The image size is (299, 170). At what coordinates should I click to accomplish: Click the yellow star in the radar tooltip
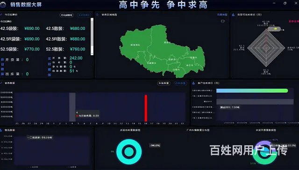pyautogui.click(x=275, y=29)
